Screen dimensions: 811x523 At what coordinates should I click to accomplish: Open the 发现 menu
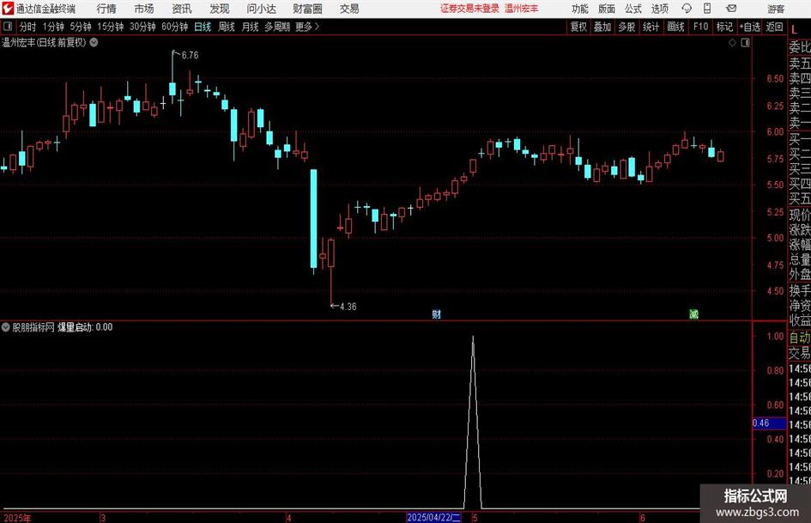click(220, 9)
